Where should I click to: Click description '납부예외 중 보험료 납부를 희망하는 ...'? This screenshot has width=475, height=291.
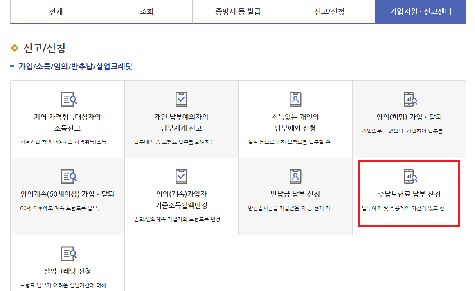click(x=178, y=142)
